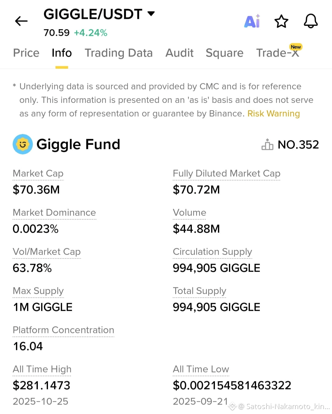Tap the Platform Concentration label
The height and width of the screenshot is (414, 332).
coord(63,330)
